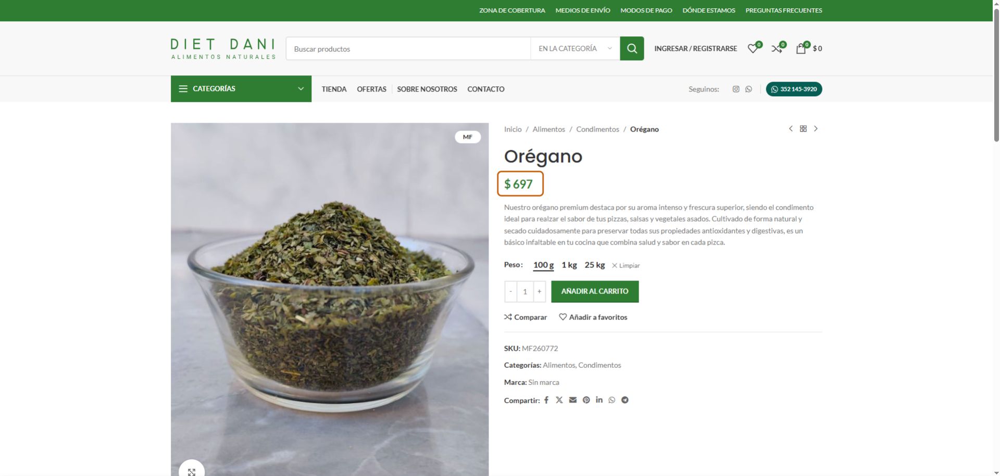The image size is (1000, 476).
Task: Focus the Buscar productos search field
Action: point(408,48)
